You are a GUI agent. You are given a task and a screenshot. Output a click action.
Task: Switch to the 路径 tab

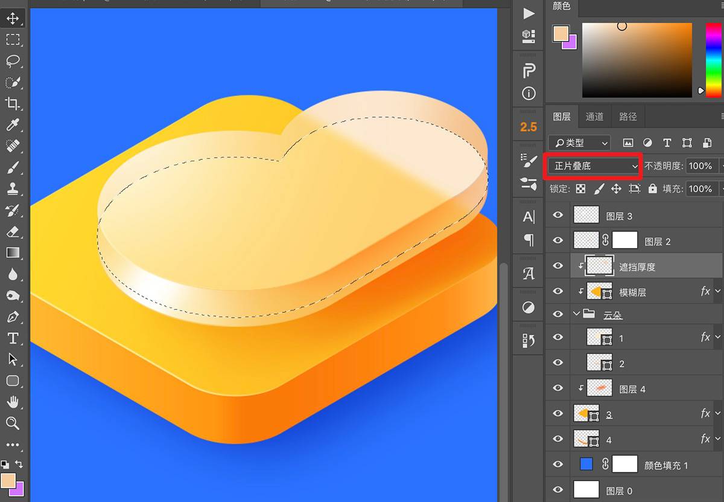click(x=628, y=117)
